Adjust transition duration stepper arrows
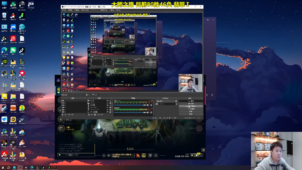 click(176, 104)
